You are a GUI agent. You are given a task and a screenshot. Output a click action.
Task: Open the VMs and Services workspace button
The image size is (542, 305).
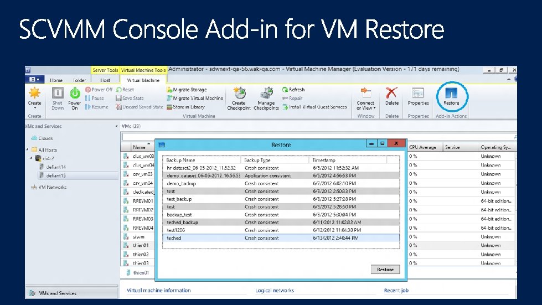(72, 293)
